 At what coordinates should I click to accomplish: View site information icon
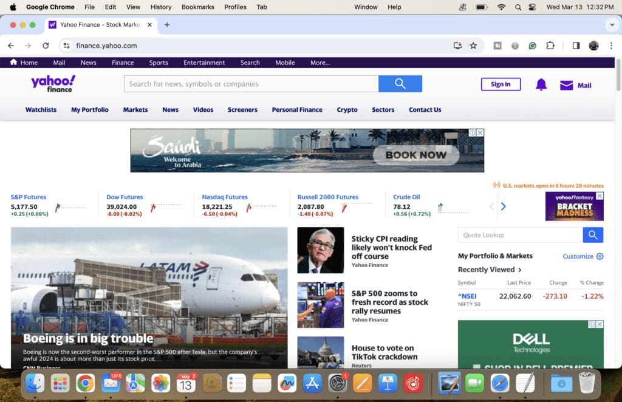coord(67,46)
